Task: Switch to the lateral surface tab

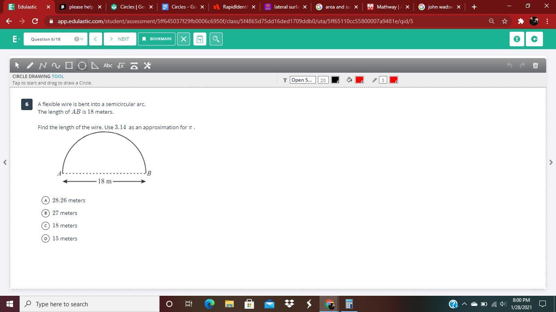Action: [285, 7]
